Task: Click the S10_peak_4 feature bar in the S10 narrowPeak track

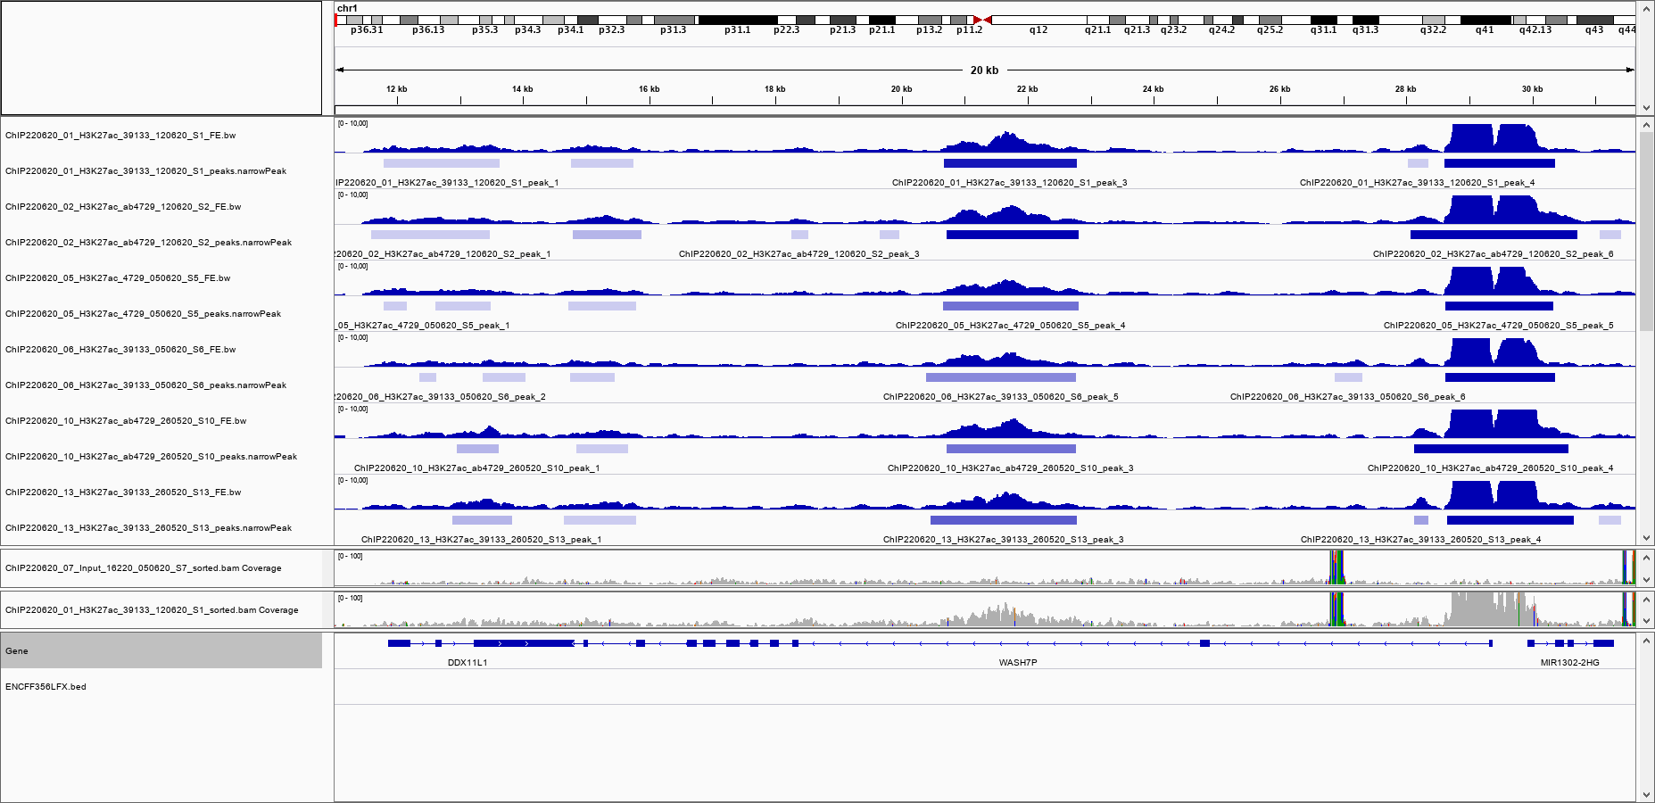Action: point(1491,449)
